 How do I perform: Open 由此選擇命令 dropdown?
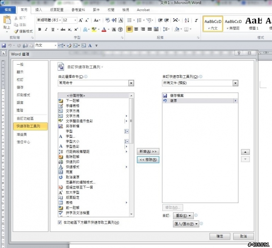(131, 83)
